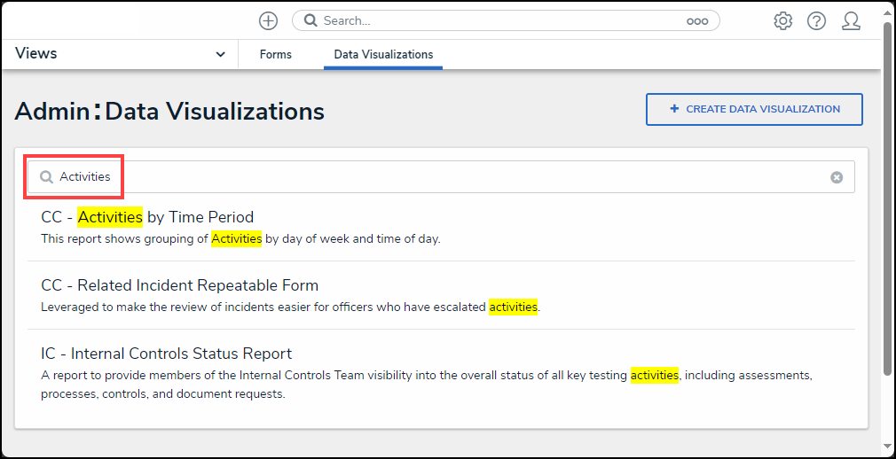Open CC - Activities by Time Period
This screenshot has height=459, width=896.
(x=147, y=217)
